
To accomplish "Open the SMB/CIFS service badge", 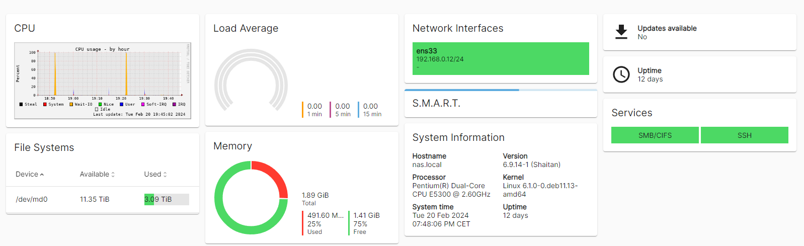I will coord(655,135).
